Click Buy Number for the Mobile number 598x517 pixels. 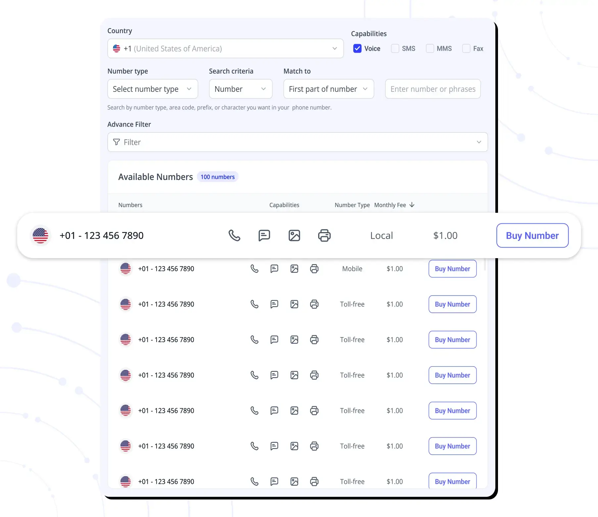tap(452, 269)
